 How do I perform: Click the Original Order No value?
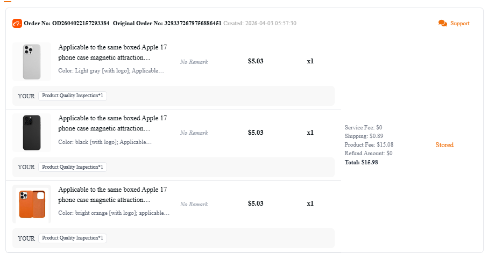[193, 23]
